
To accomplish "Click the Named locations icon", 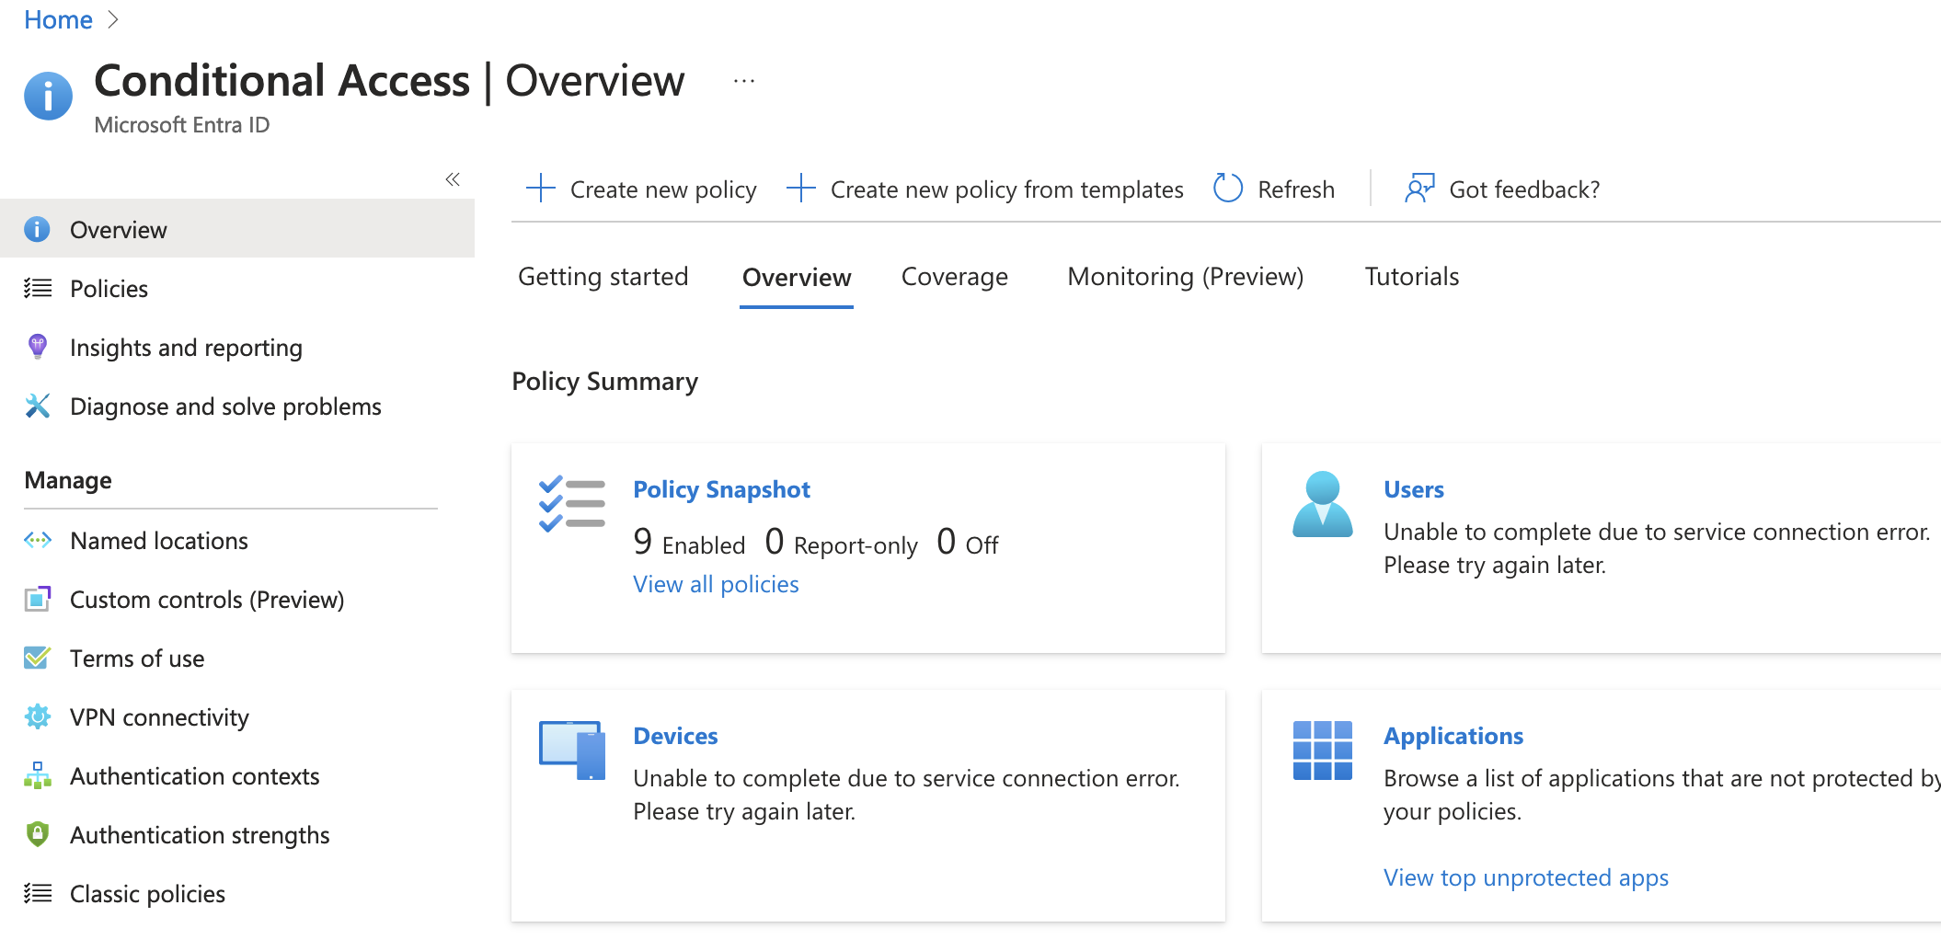I will point(37,540).
